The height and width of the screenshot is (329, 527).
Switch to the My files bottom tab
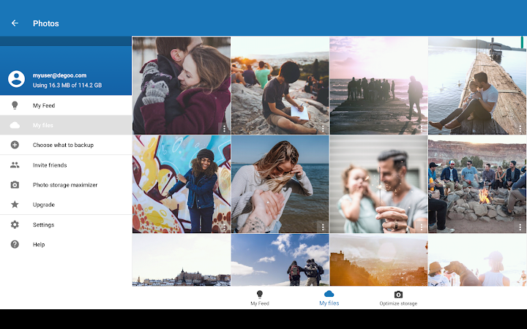point(329,298)
